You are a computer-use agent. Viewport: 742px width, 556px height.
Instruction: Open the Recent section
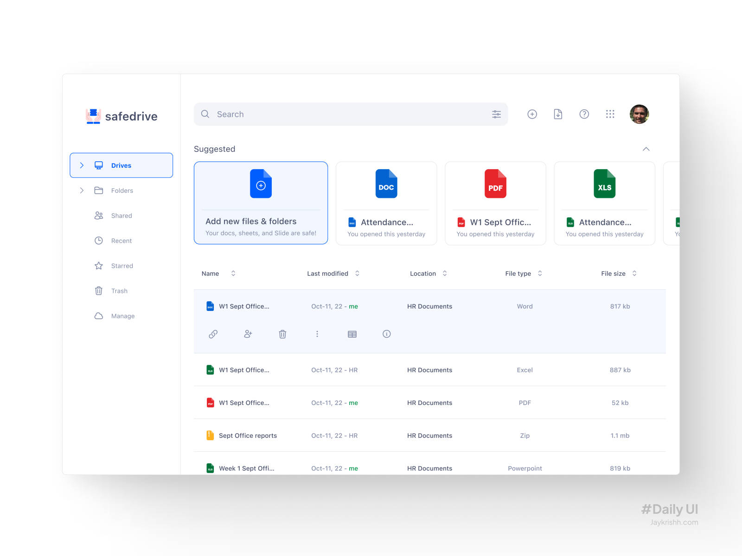(122, 240)
